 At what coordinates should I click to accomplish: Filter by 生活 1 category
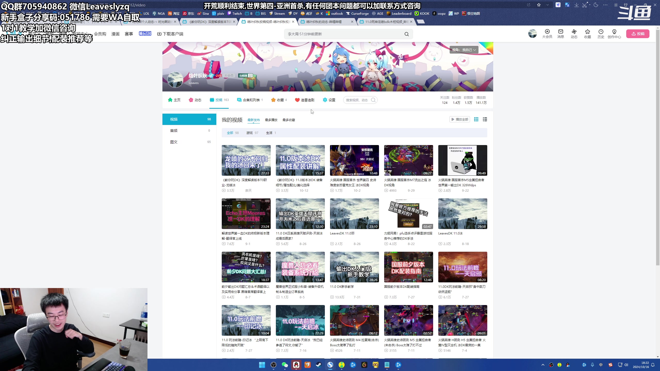[x=271, y=133]
